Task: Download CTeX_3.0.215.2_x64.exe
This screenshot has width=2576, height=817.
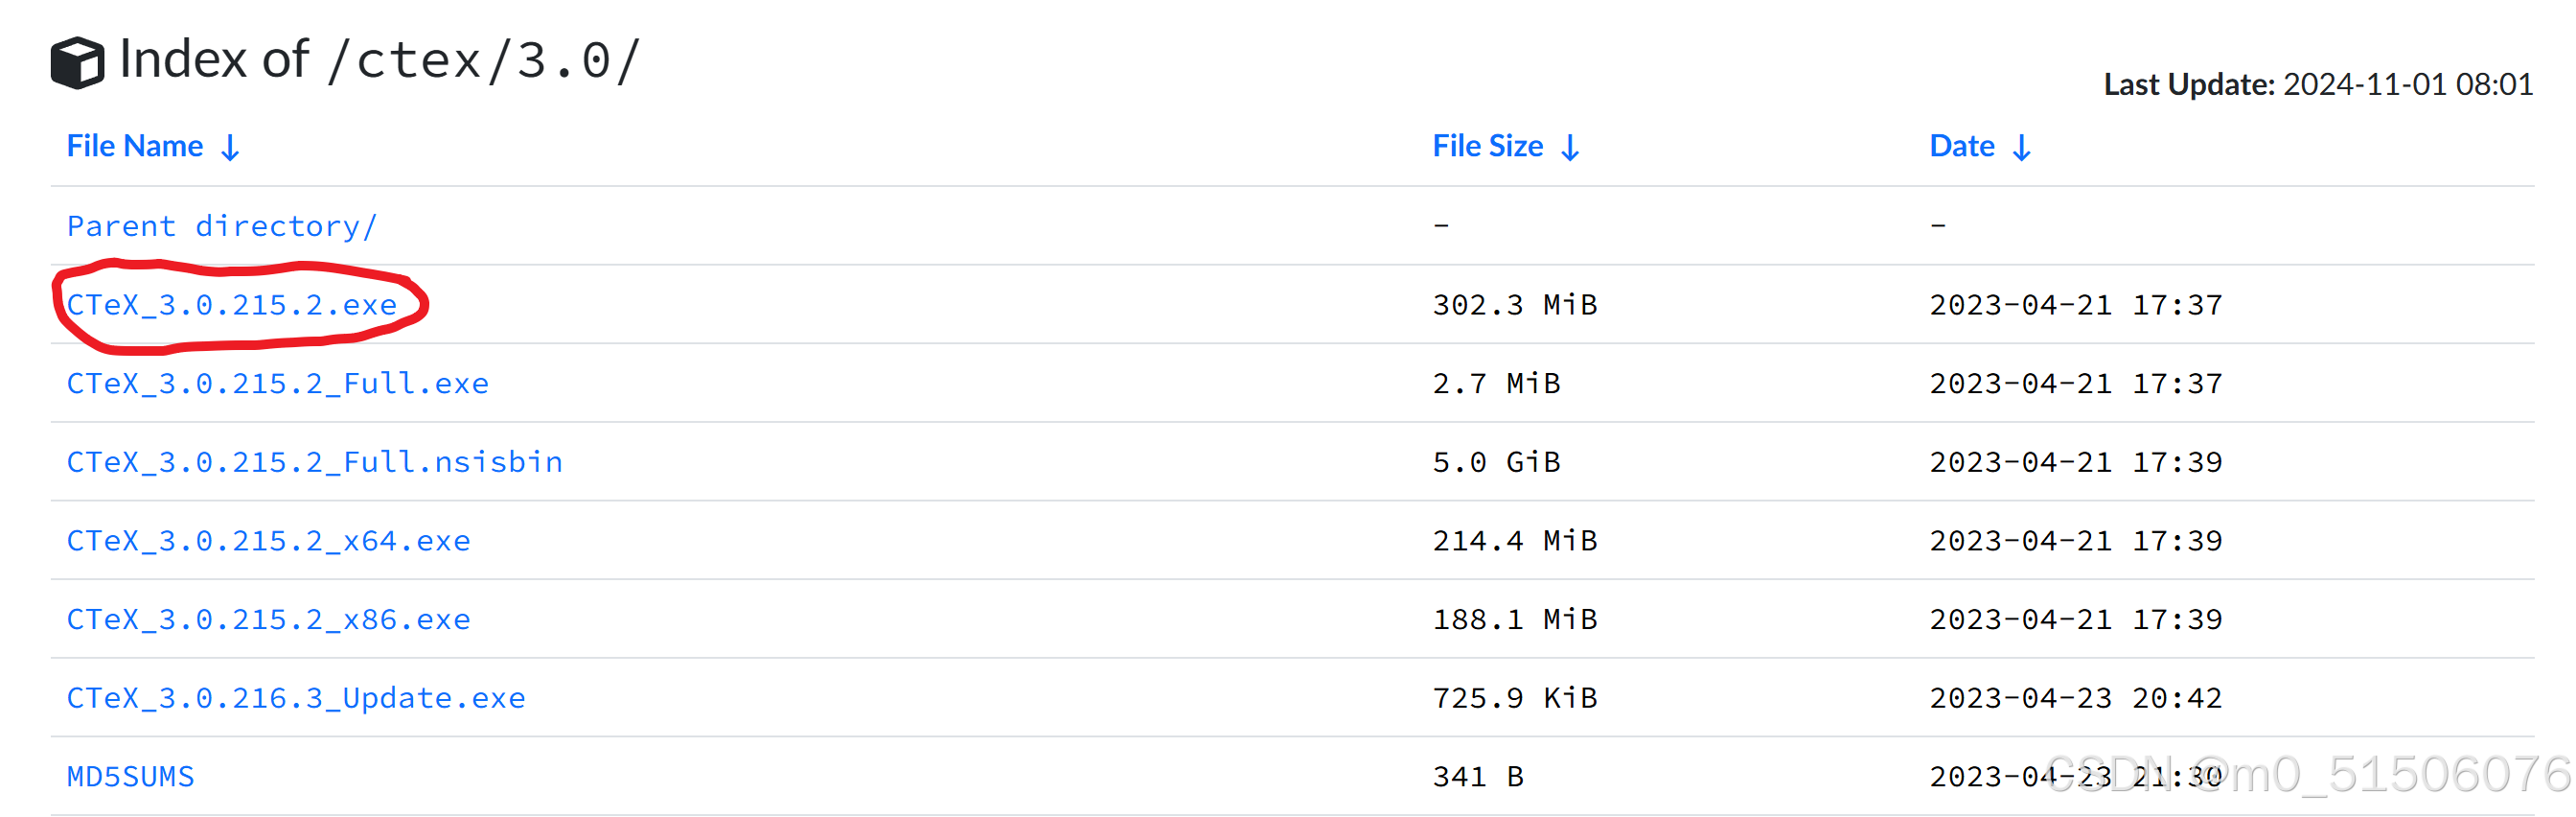Action: click(x=269, y=541)
